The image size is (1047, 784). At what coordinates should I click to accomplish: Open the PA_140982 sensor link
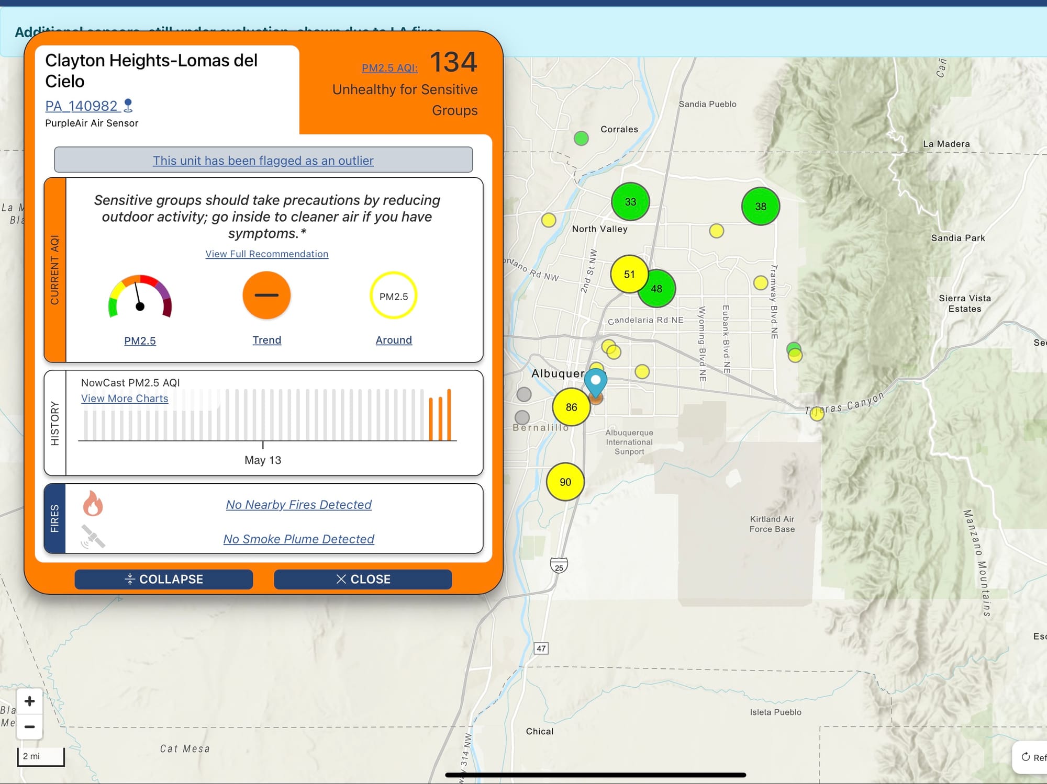coord(82,106)
